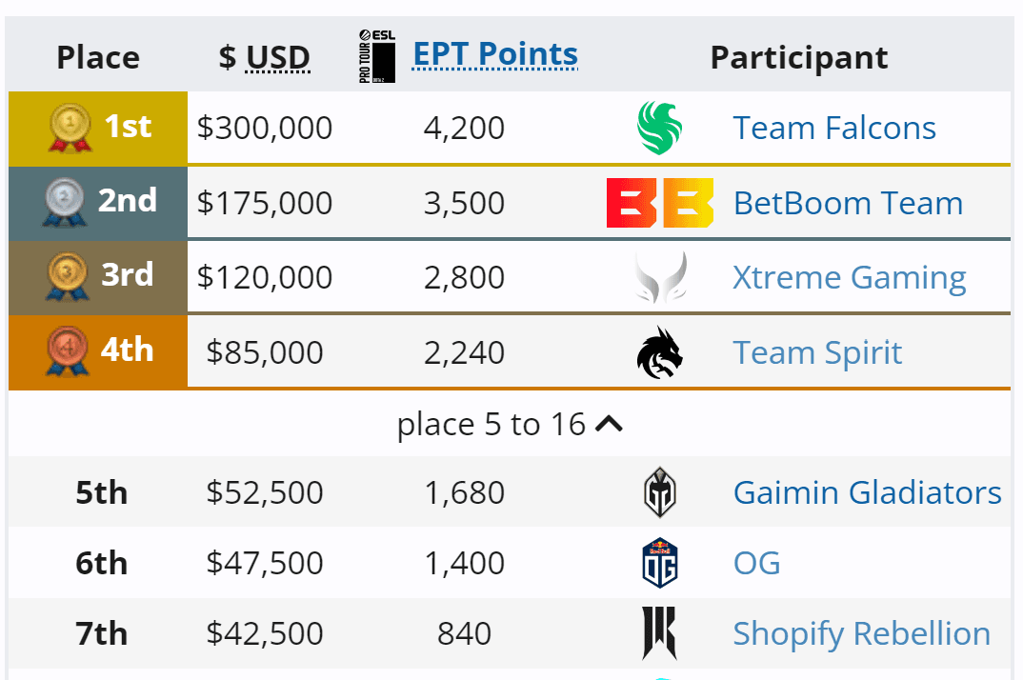The width and height of the screenshot is (1023, 680).
Task: Click the Xtreme Gaming wings logo
Action: [x=660, y=278]
